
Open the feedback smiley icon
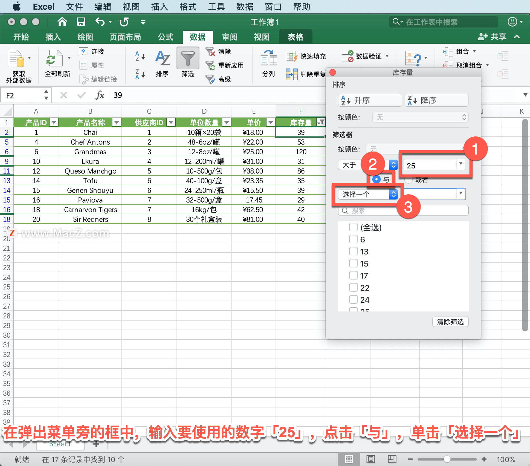point(512,22)
